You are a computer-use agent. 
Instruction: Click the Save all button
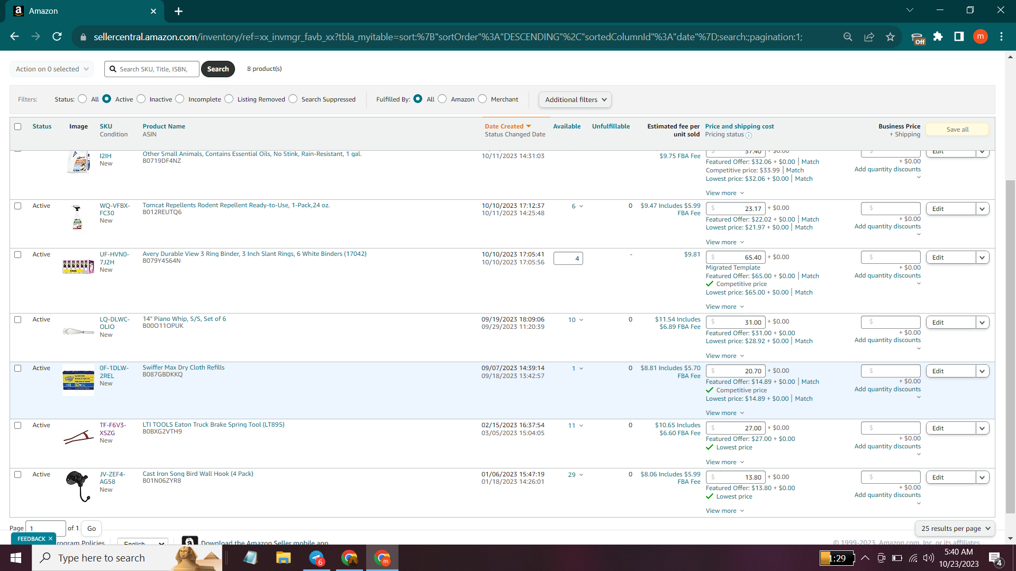point(957,130)
